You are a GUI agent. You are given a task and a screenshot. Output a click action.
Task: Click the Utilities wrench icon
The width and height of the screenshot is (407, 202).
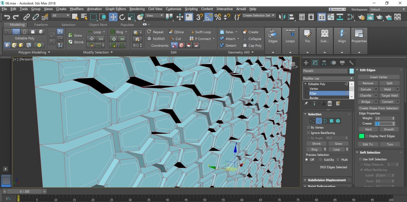pyautogui.click(x=351, y=62)
